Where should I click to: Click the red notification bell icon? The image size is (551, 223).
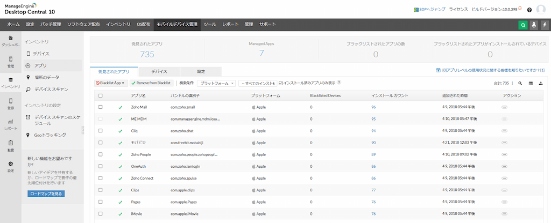[520, 9]
